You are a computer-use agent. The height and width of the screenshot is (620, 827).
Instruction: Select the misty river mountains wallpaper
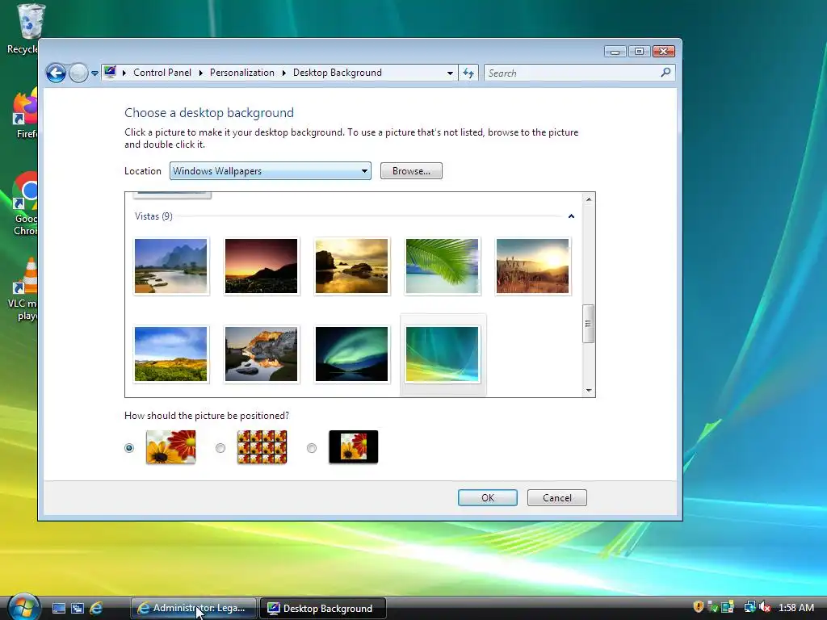[171, 266]
